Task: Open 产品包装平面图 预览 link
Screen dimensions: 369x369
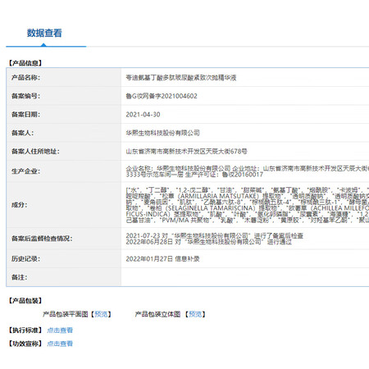Action: 101,314
